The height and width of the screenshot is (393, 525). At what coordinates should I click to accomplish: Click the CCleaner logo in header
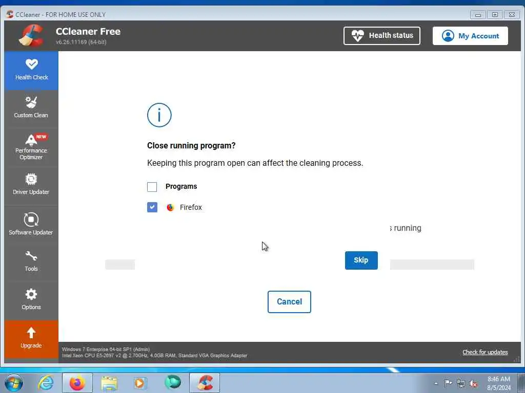[31, 35]
